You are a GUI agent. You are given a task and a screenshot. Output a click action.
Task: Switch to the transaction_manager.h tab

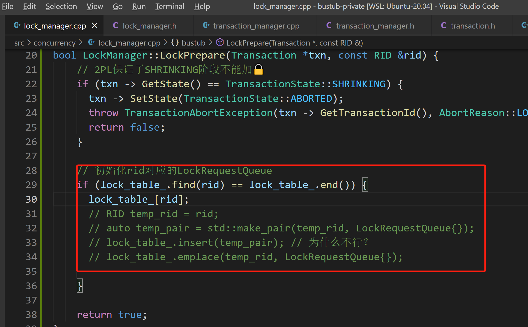click(x=375, y=26)
